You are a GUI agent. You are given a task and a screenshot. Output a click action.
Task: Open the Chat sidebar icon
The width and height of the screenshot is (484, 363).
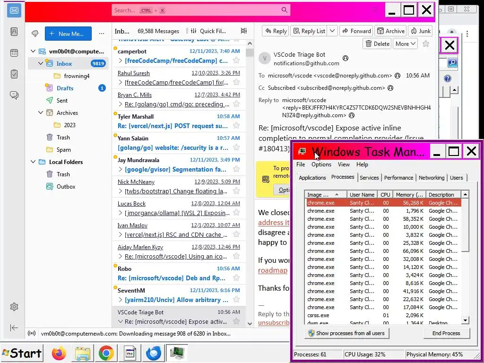click(14, 95)
